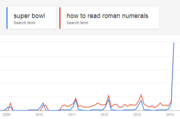Click "Search term" label under super bowl
Image resolution: width=180 pixels, height=119 pixels.
(x=24, y=23)
